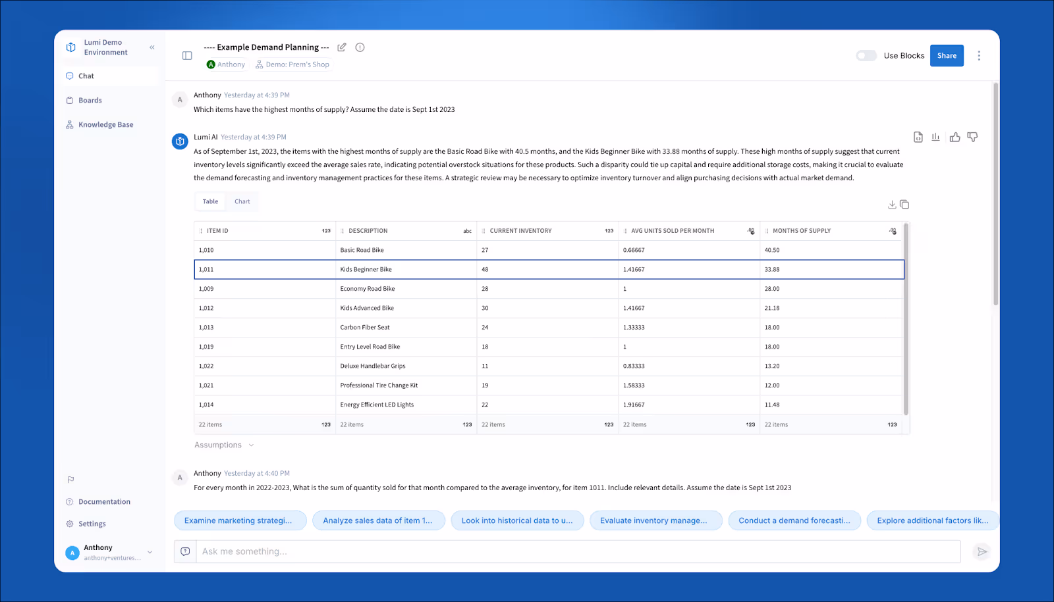Enable the Use Blocks toggle

866,56
